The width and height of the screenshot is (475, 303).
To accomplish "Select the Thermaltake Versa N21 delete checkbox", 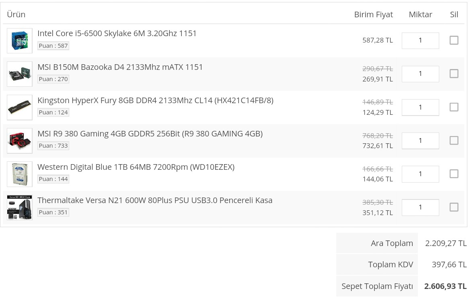I will click(x=454, y=207).
